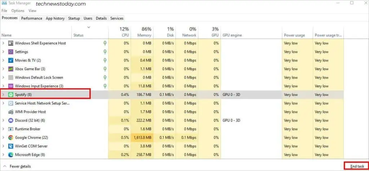Expand the Microsoft Edge (9) group
Image resolution: width=369 pixels, height=171 pixels.
coord(3,155)
